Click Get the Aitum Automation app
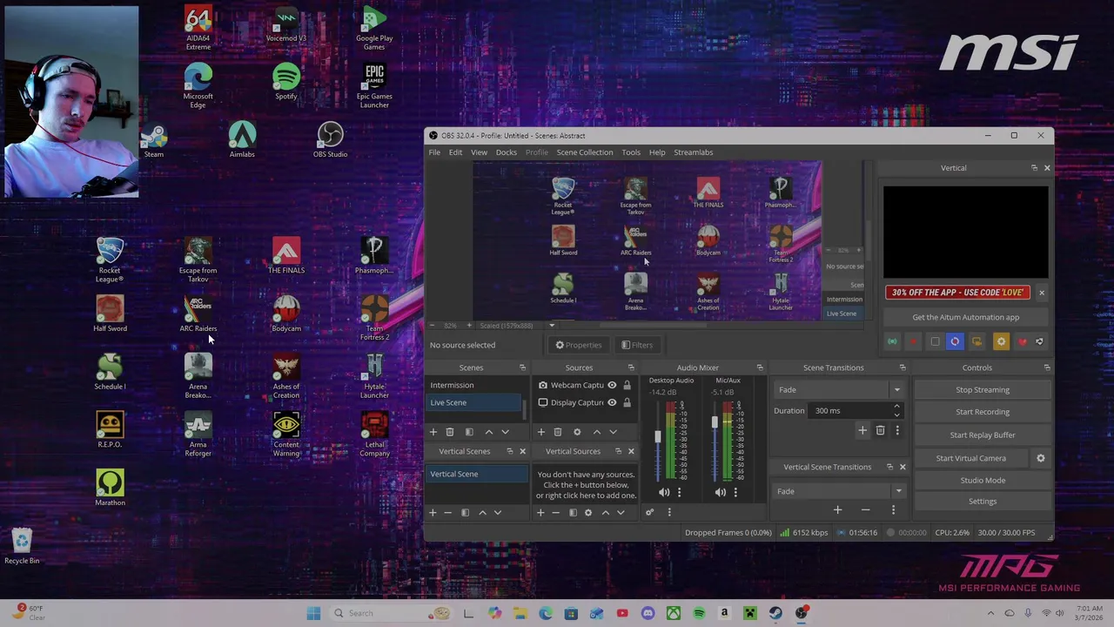Screen dimensions: 1114x627 tap(965, 317)
